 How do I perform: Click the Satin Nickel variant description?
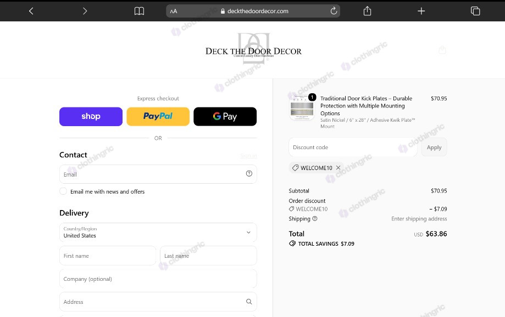(368, 123)
